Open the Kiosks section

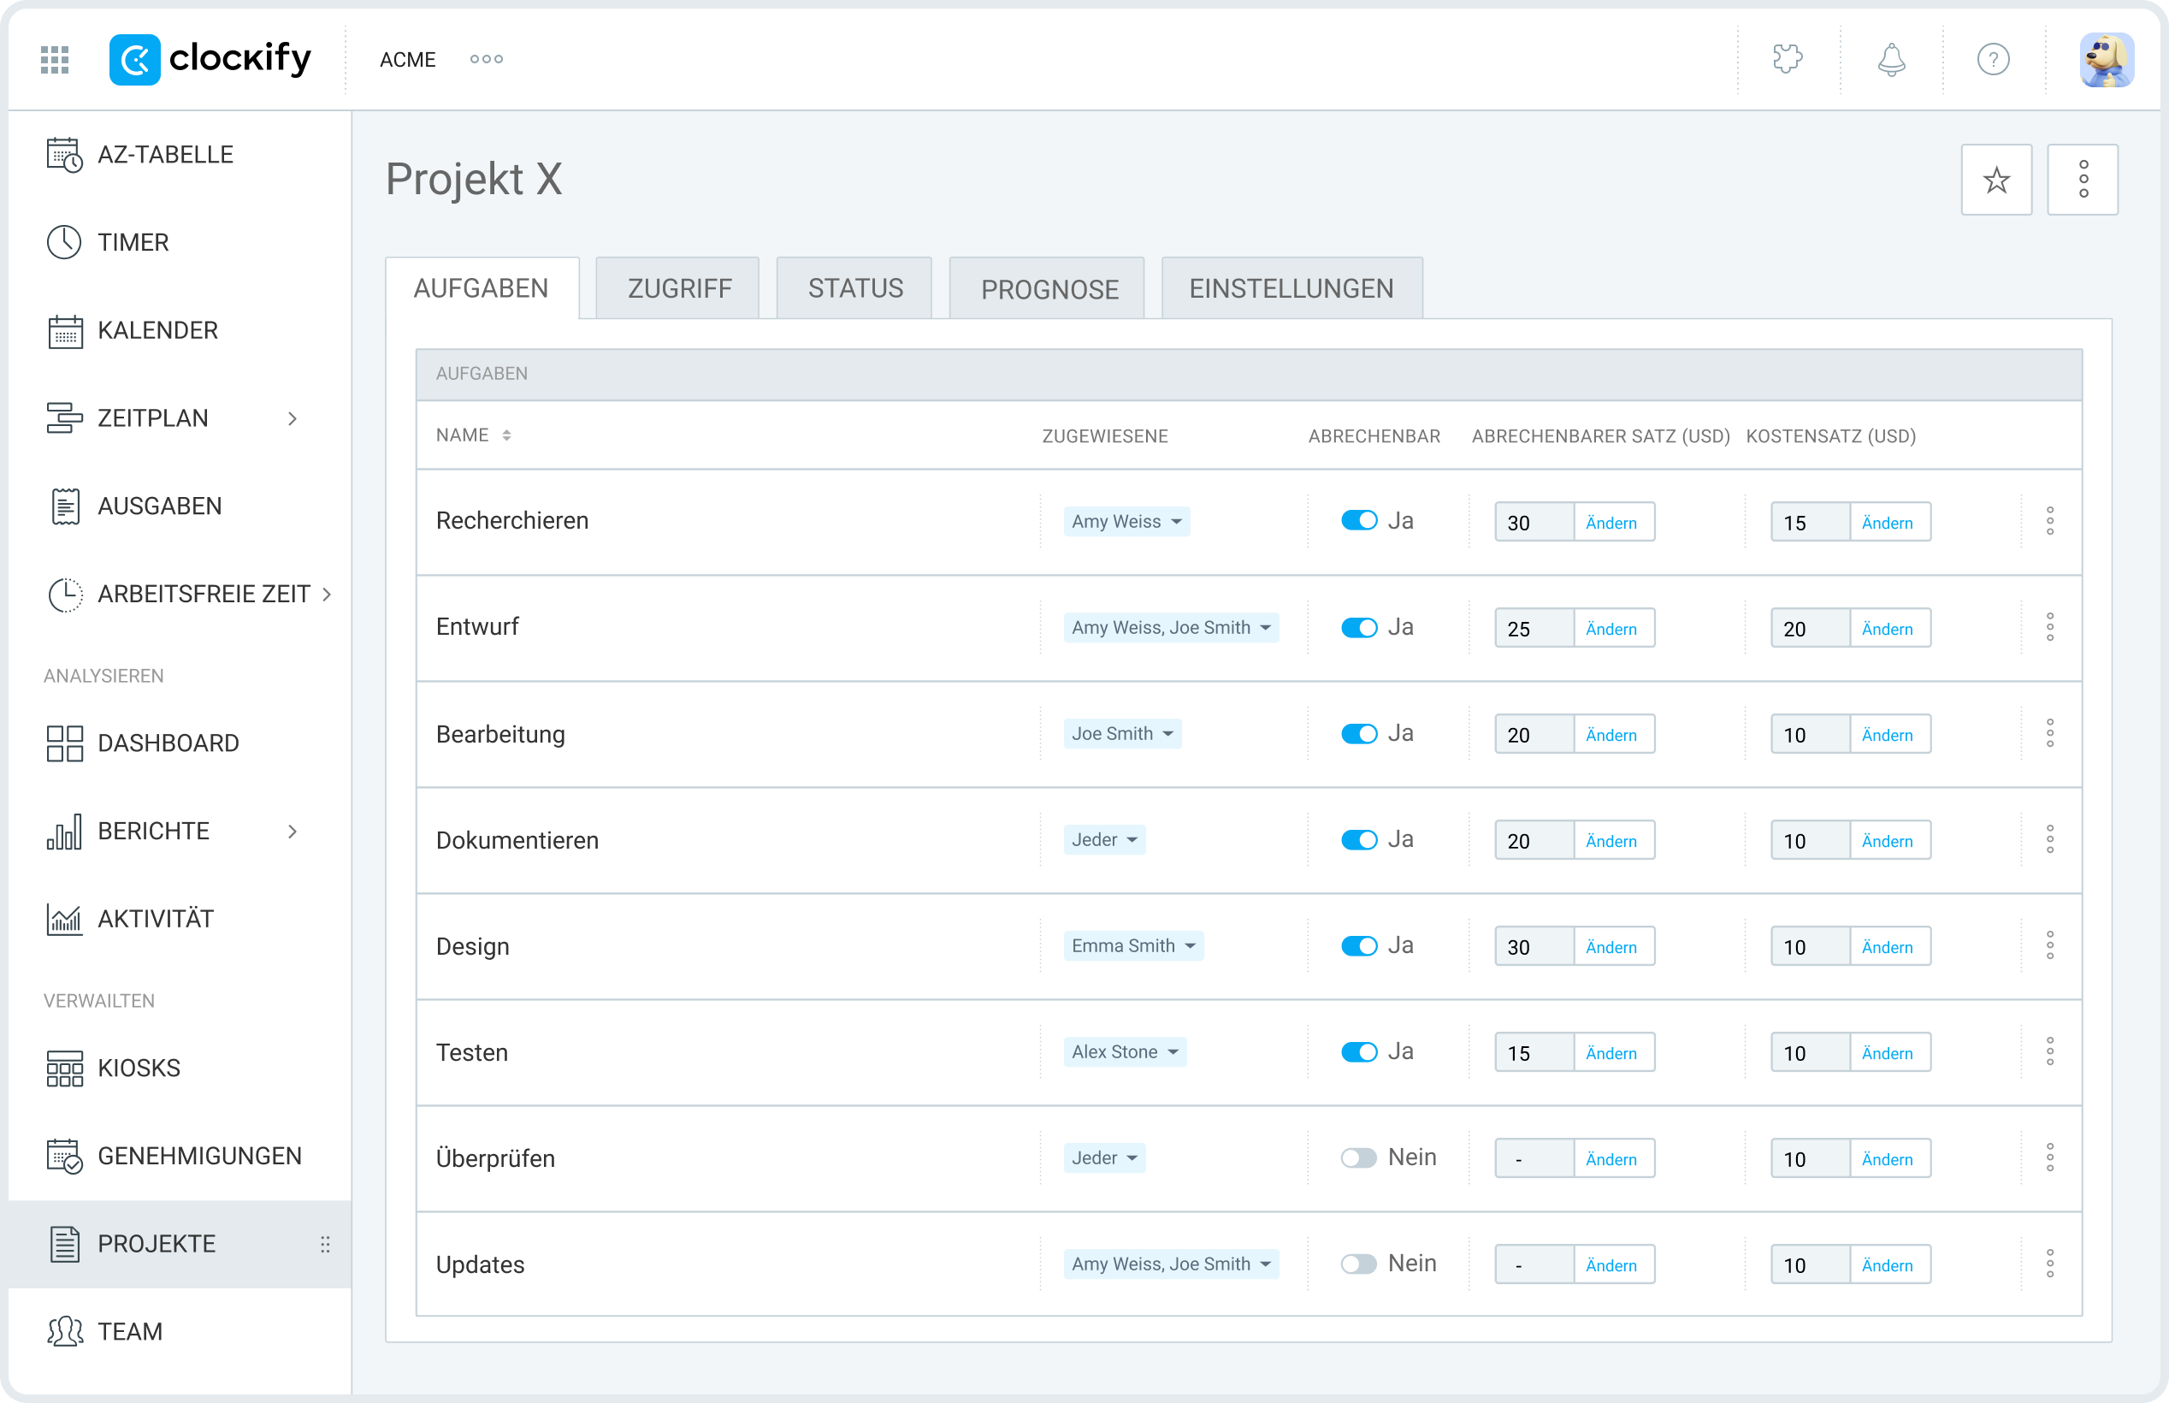(x=139, y=1067)
